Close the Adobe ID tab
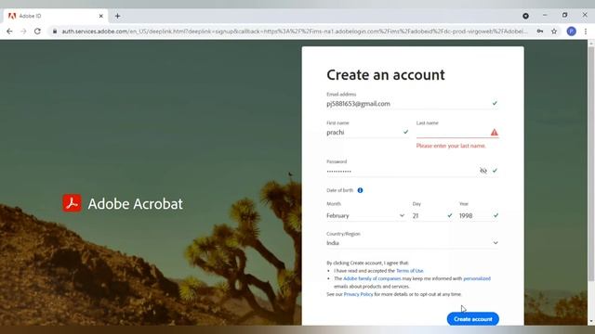The width and height of the screenshot is (595, 334). tap(101, 16)
